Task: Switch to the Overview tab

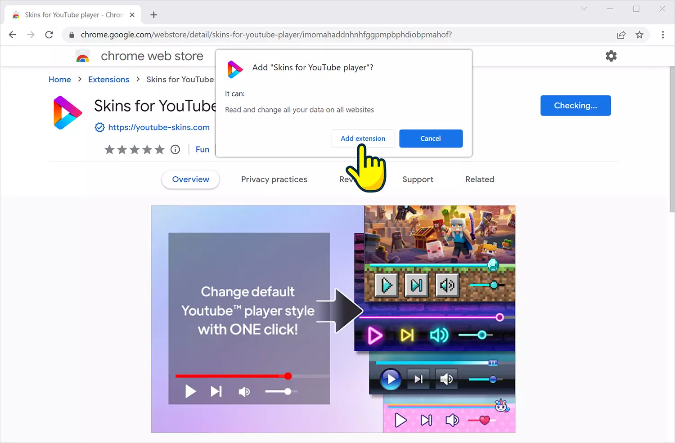Action: (x=191, y=179)
